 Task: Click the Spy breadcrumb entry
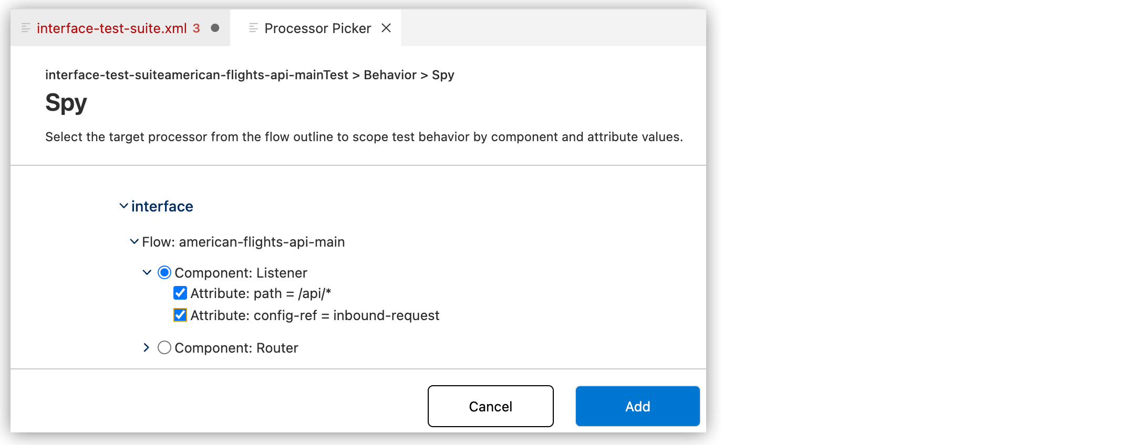tap(443, 75)
